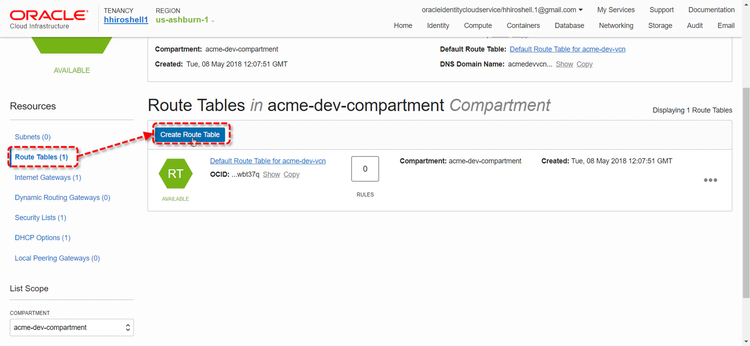Click the Oracle Cloud Infrastructure logo

49,19
